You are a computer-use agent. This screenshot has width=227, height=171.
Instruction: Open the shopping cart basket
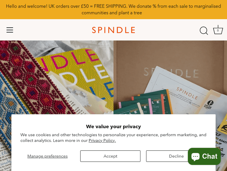tap(218, 30)
